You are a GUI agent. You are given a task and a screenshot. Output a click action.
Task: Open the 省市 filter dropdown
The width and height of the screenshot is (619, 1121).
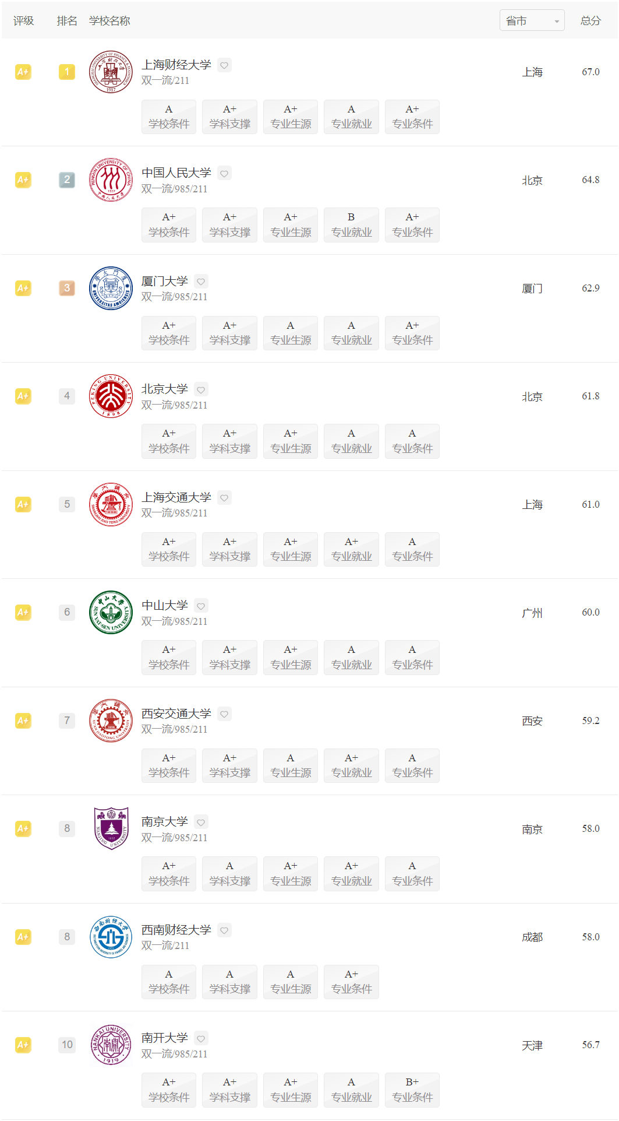tap(532, 20)
